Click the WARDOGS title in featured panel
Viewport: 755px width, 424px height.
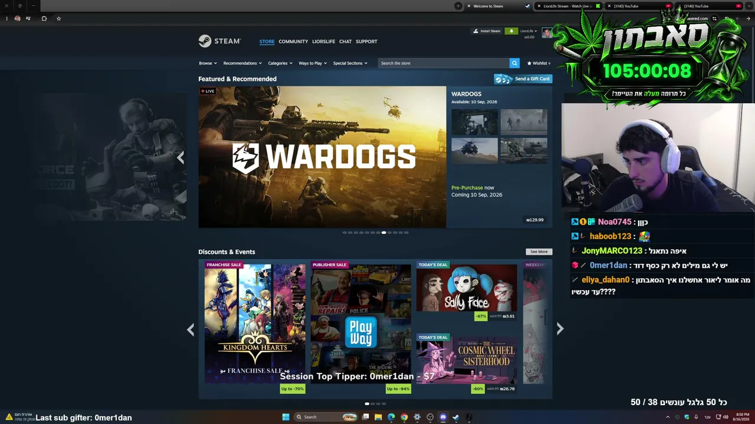coord(467,94)
